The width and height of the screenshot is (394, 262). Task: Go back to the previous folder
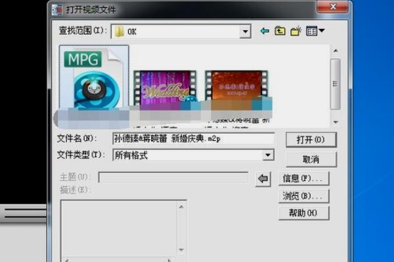(265, 31)
